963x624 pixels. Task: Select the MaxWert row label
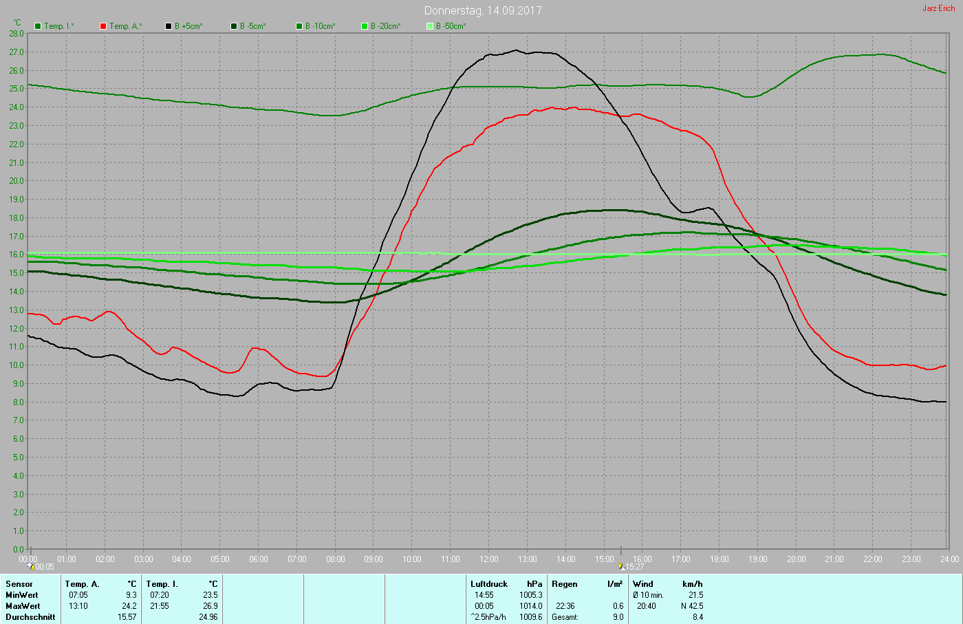(23, 606)
